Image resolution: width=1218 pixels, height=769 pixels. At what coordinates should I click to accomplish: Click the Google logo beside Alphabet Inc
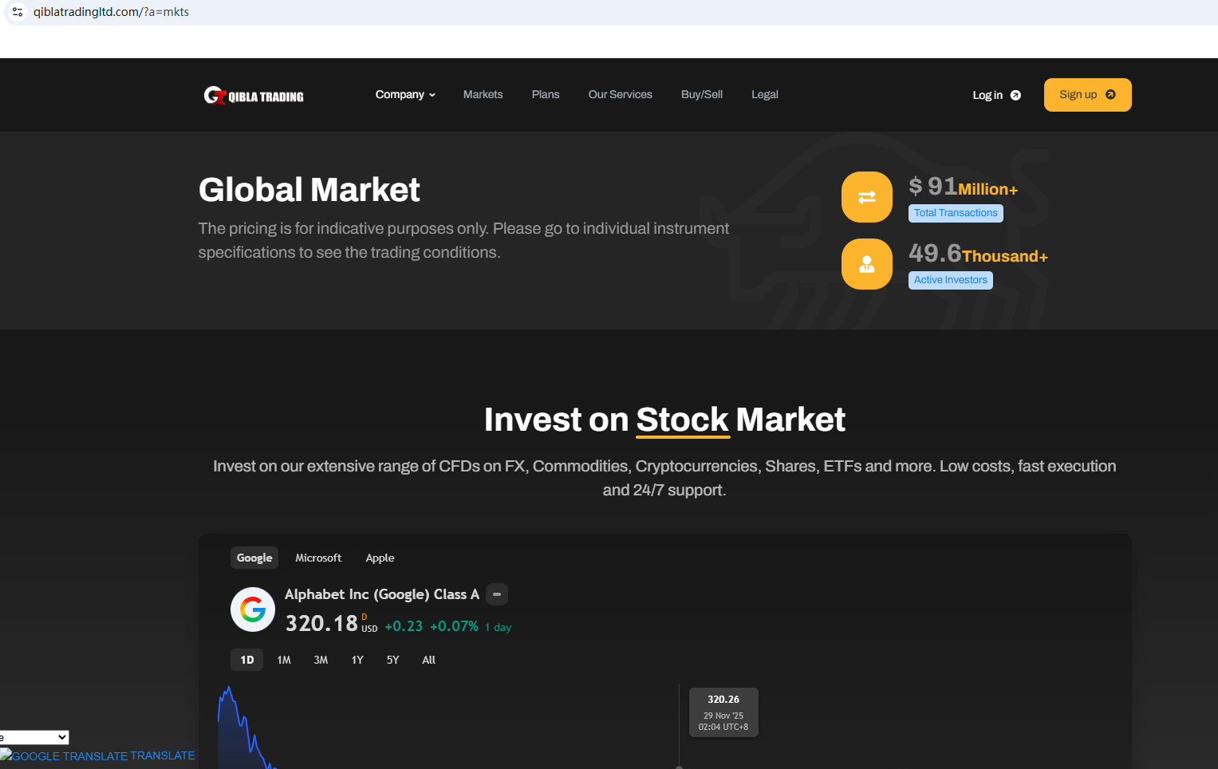253,609
